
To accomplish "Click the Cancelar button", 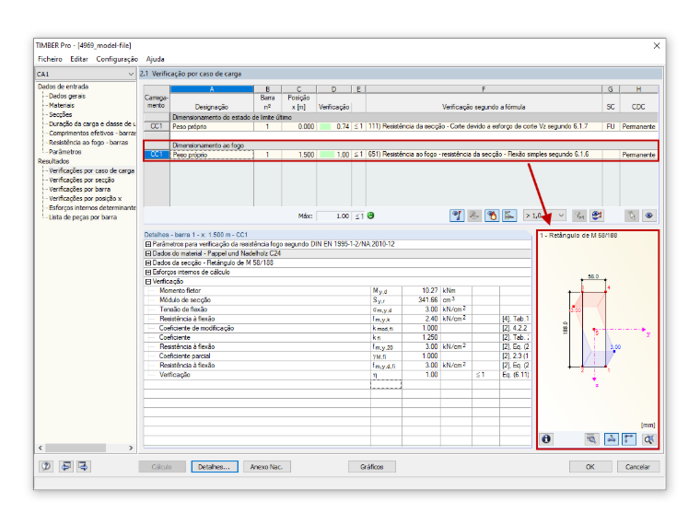I will [637, 467].
